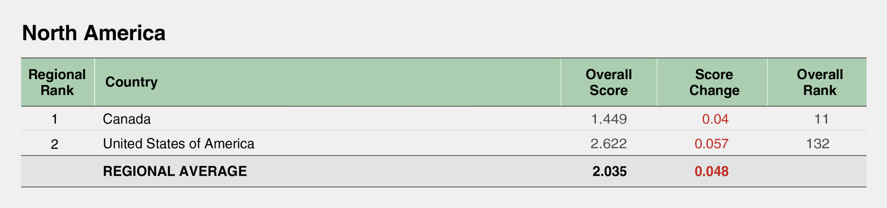Click the regional rank 2 cell
Image resolution: width=887 pixels, height=208 pixels.
[54, 144]
